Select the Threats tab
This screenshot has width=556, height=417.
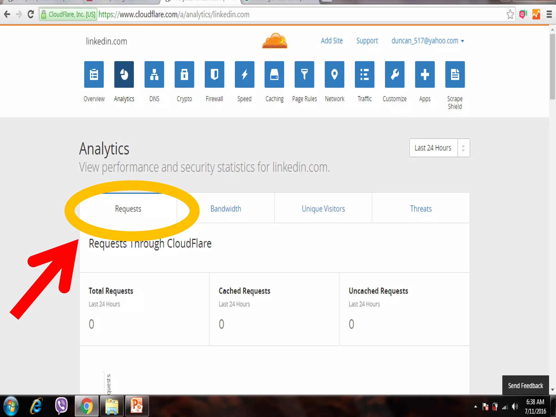421,208
